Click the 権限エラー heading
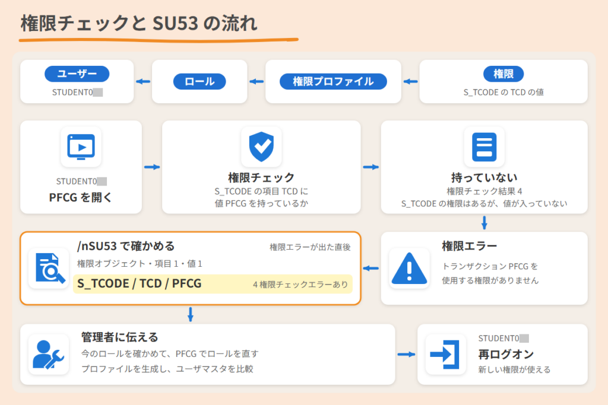Viewport: 608px width, 405px height. pyautogui.click(x=470, y=246)
